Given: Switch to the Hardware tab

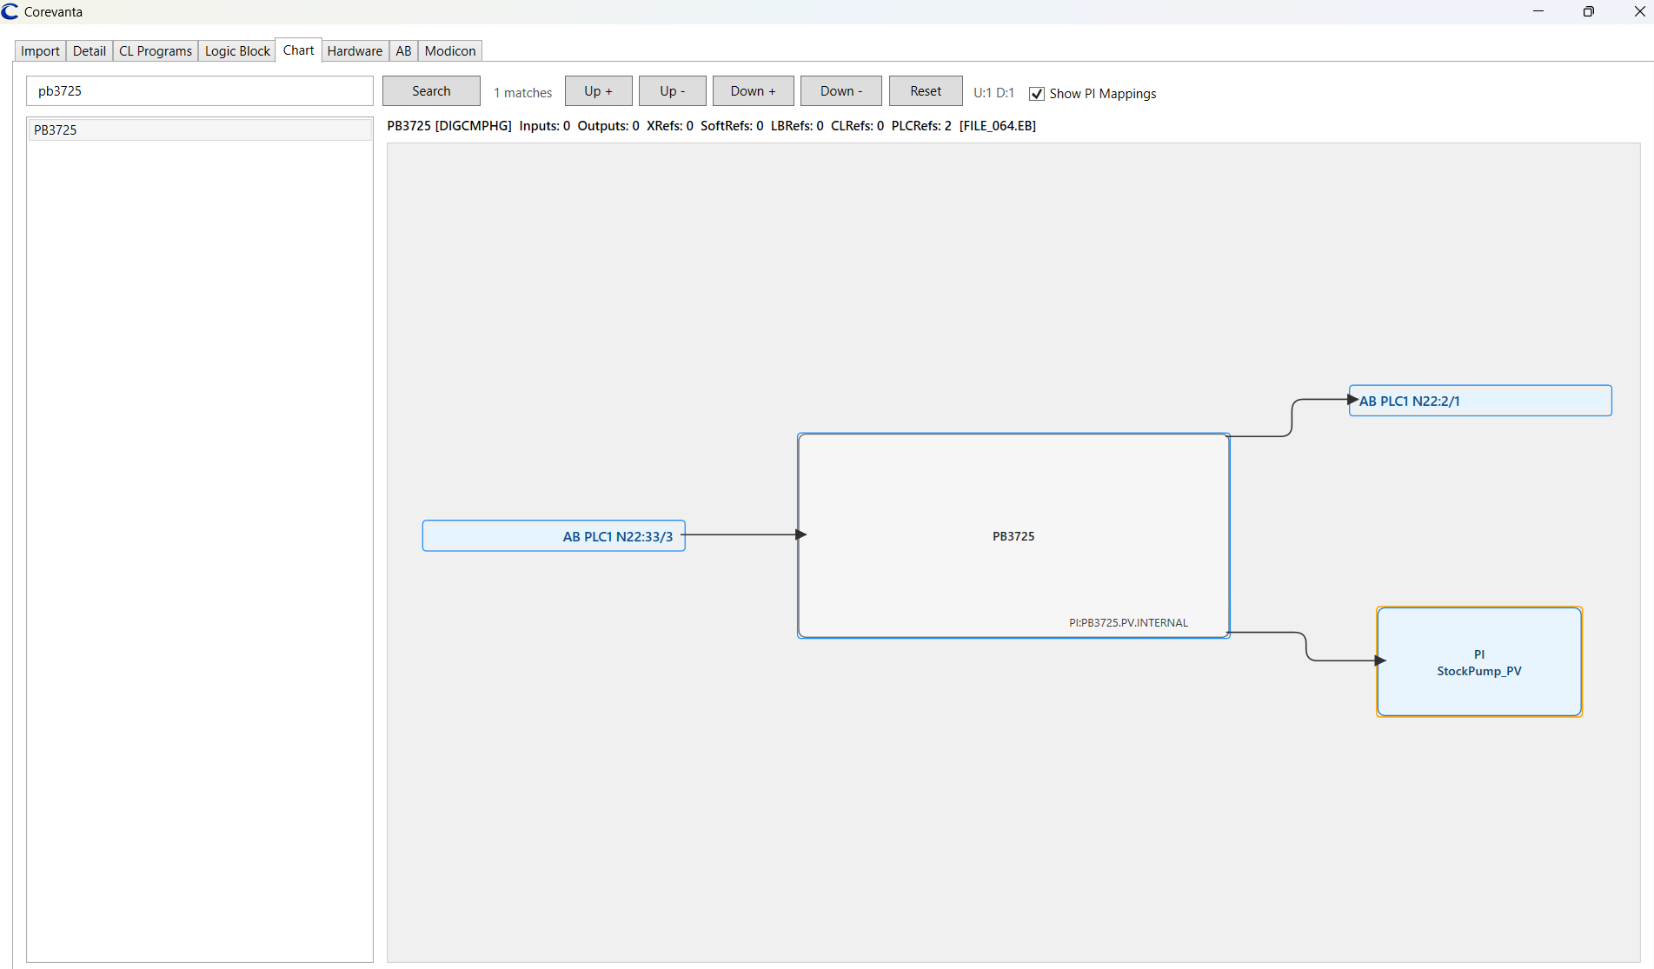Looking at the screenshot, I should [x=355, y=50].
